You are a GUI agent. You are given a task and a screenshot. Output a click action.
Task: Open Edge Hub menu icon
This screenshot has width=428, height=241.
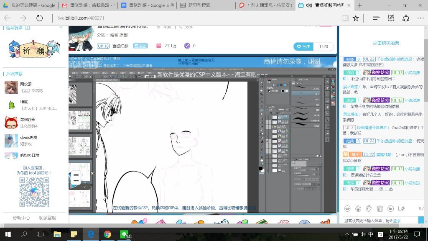(x=377, y=18)
